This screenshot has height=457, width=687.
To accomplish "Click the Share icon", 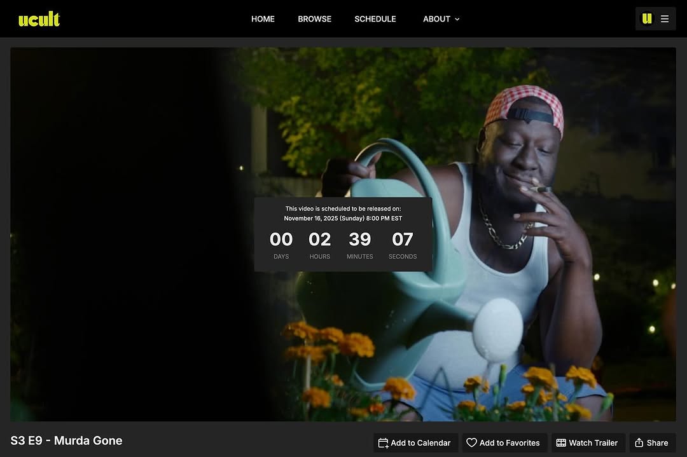I will point(639,443).
